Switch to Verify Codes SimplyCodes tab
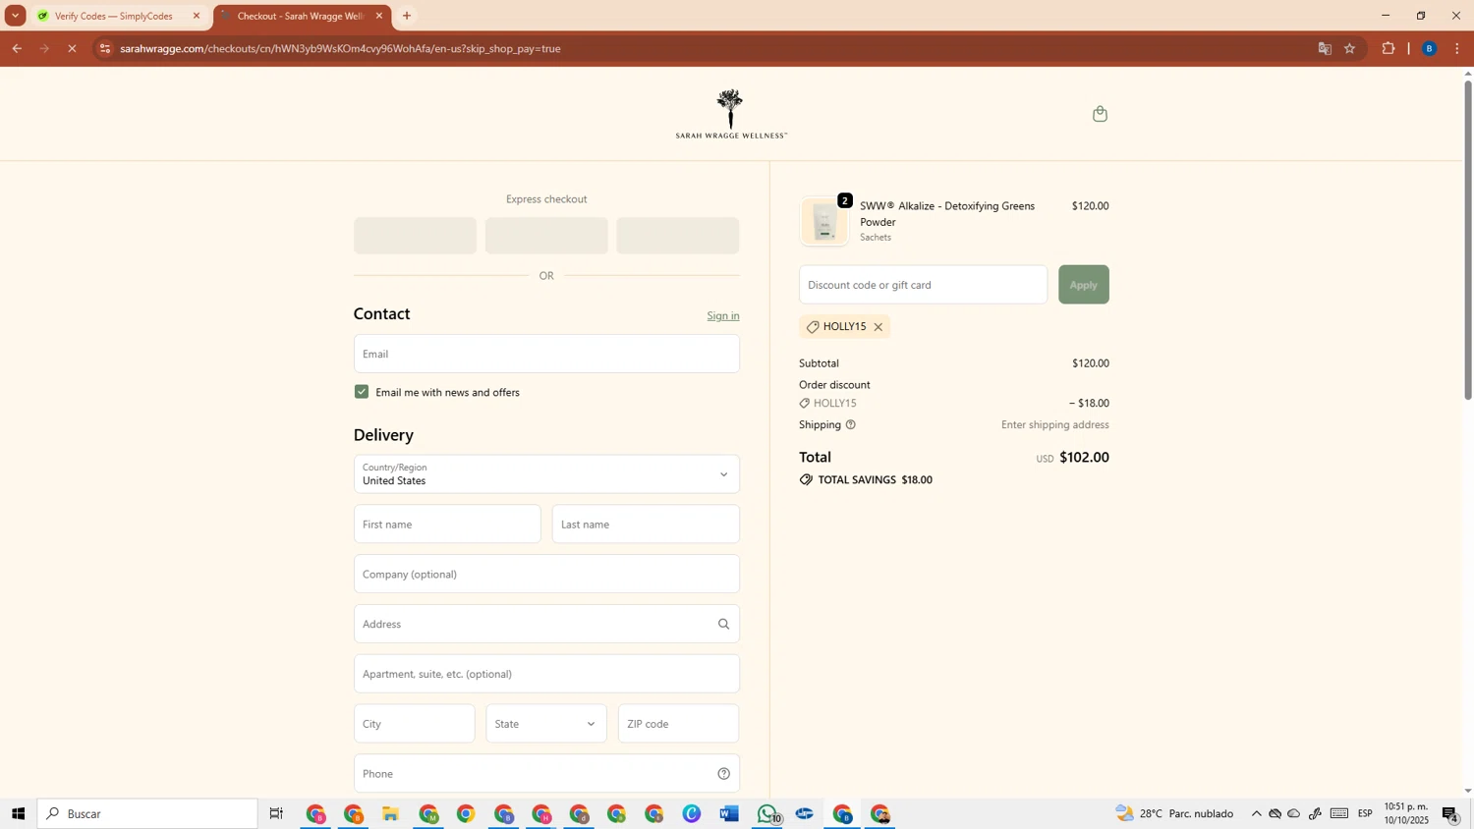Image resolution: width=1474 pixels, height=829 pixels. click(x=120, y=16)
